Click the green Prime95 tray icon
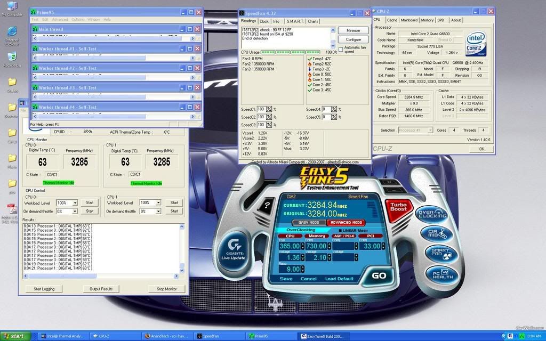This screenshot has width=546, height=341. (522, 336)
